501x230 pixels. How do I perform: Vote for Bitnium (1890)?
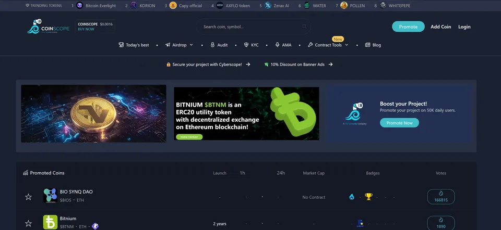click(x=440, y=223)
